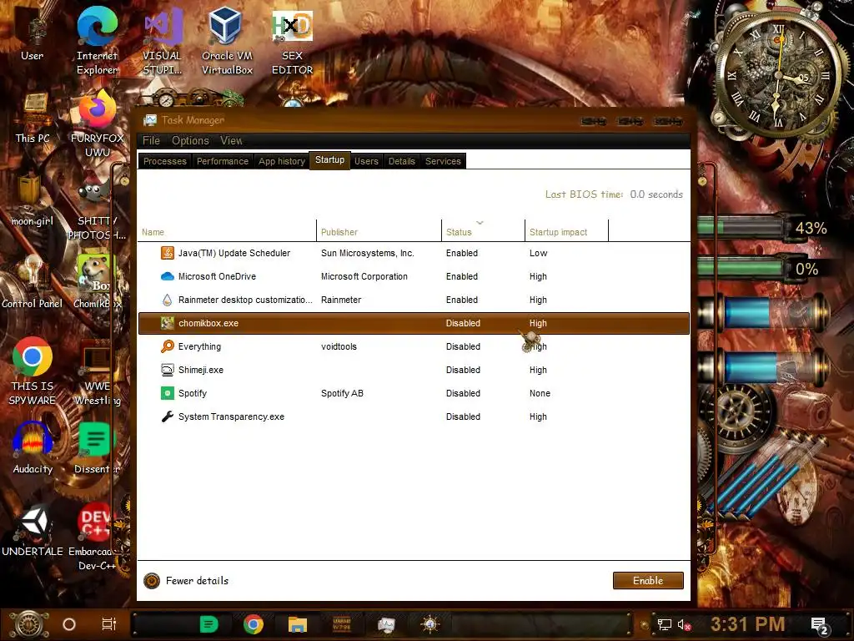Select the SEX EDITOR HxD icon

click(x=293, y=41)
